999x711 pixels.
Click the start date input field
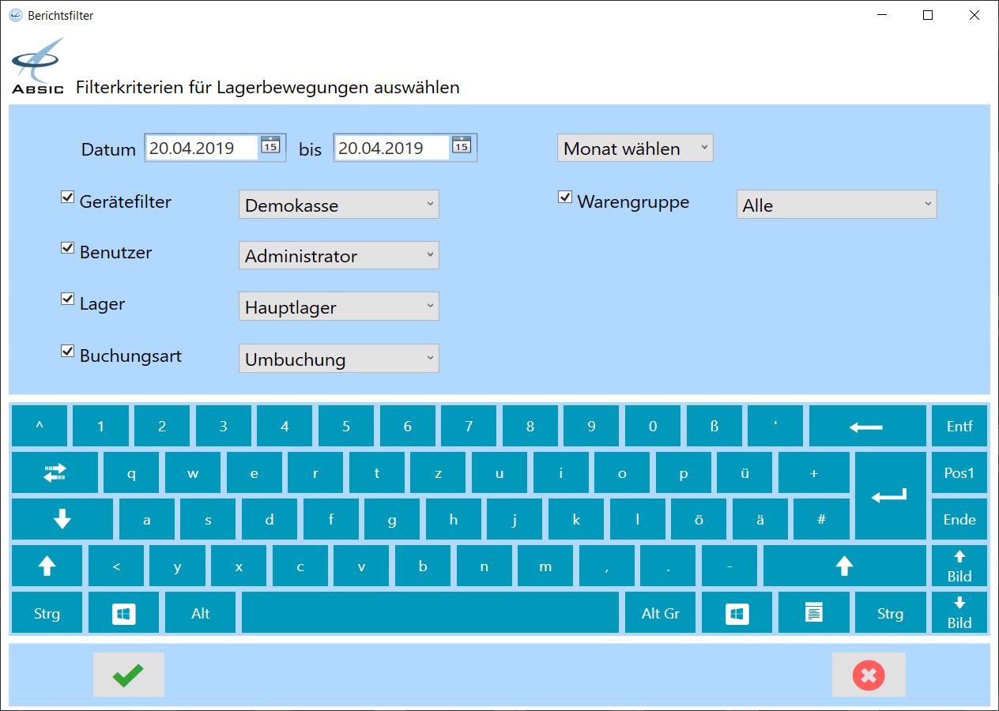202,148
